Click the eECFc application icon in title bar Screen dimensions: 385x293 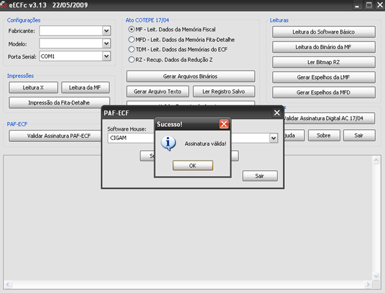tap(4, 5)
